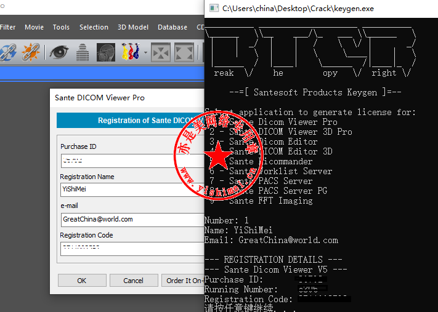Open the Selection menu
Viewport: 438px width, 312px height.
94,27
